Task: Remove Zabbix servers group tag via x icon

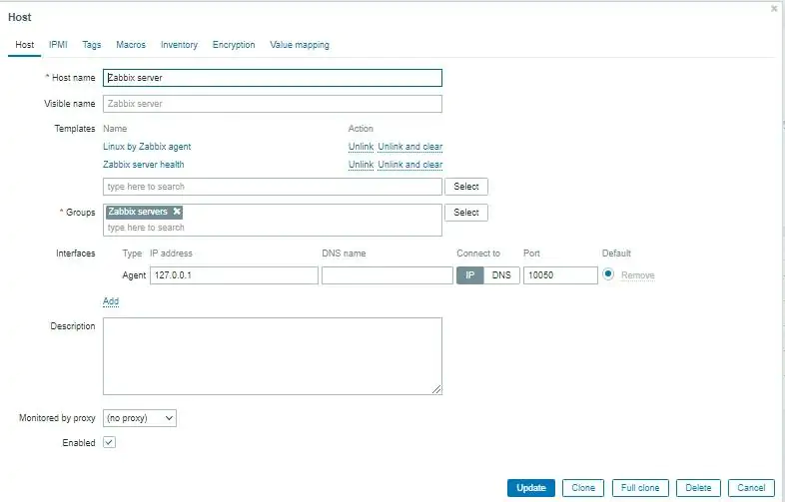Action: pos(177,212)
